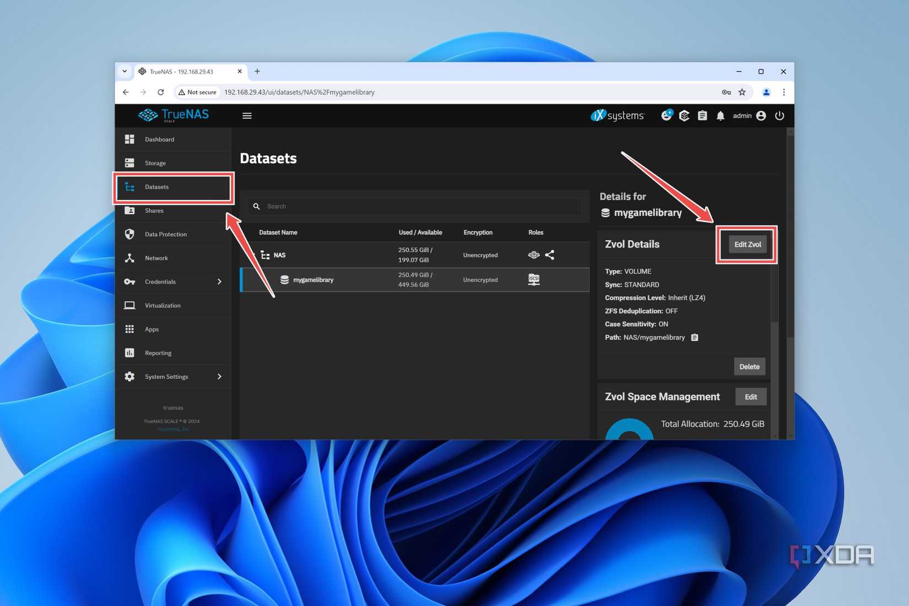
Task: Close the TrueNAS browser tab
Action: pos(240,71)
